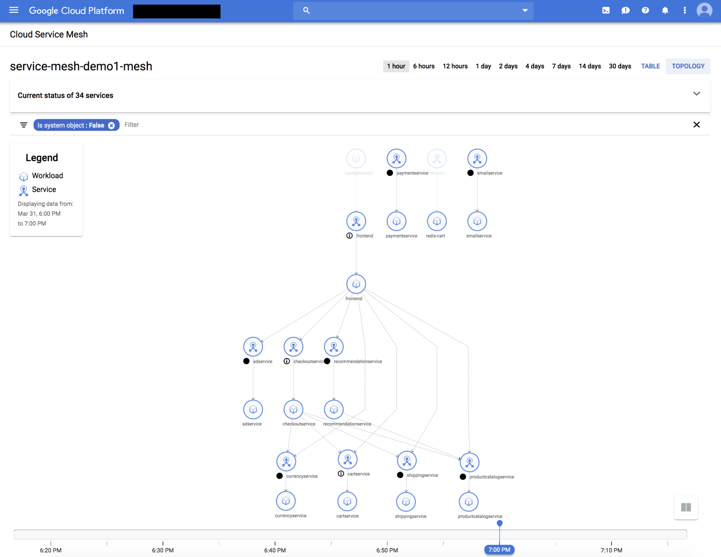Select the frontend workload node

tap(356, 284)
